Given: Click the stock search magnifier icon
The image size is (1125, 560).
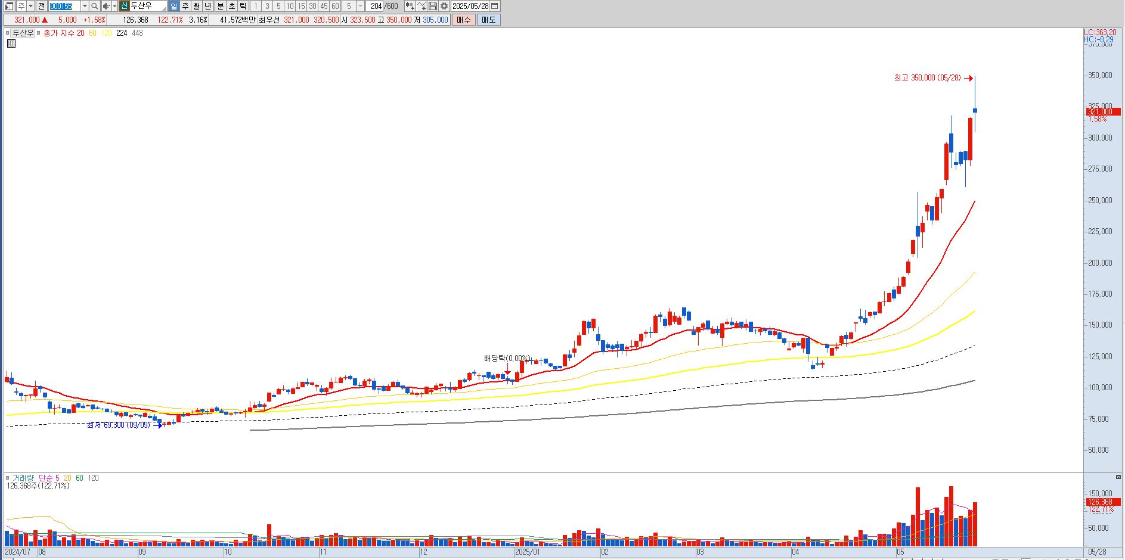Looking at the screenshot, I should pyautogui.click(x=94, y=6).
